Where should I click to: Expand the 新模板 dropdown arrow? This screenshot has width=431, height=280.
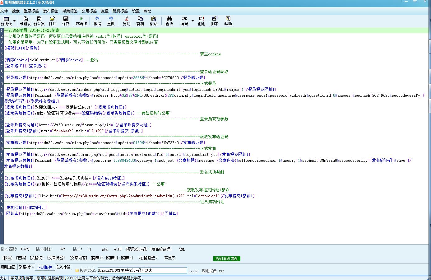coord(14,21)
